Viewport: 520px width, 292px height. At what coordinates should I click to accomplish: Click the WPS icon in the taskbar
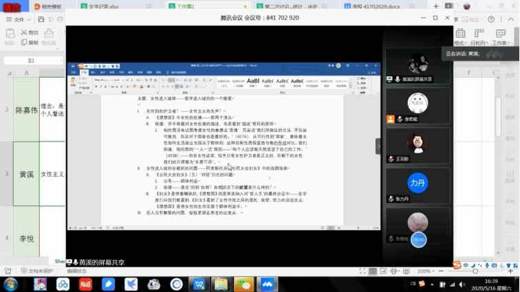click(x=199, y=283)
